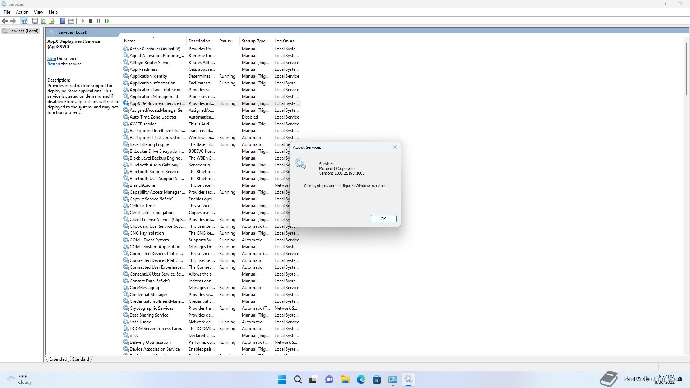The image size is (690, 388).
Task: Select Device Association Service row
Action: pyautogui.click(x=212, y=349)
